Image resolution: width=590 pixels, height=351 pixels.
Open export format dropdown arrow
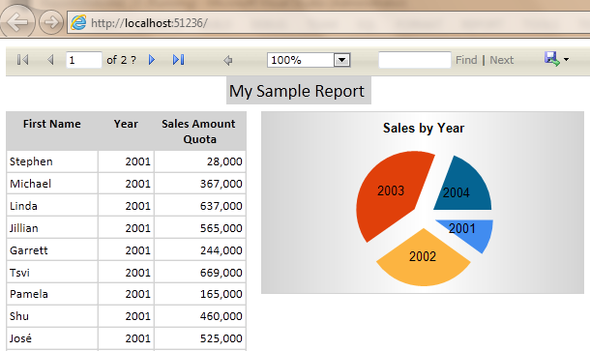pos(566,59)
